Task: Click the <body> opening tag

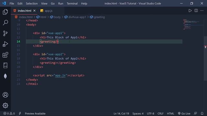Action: [x=31, y=24]
